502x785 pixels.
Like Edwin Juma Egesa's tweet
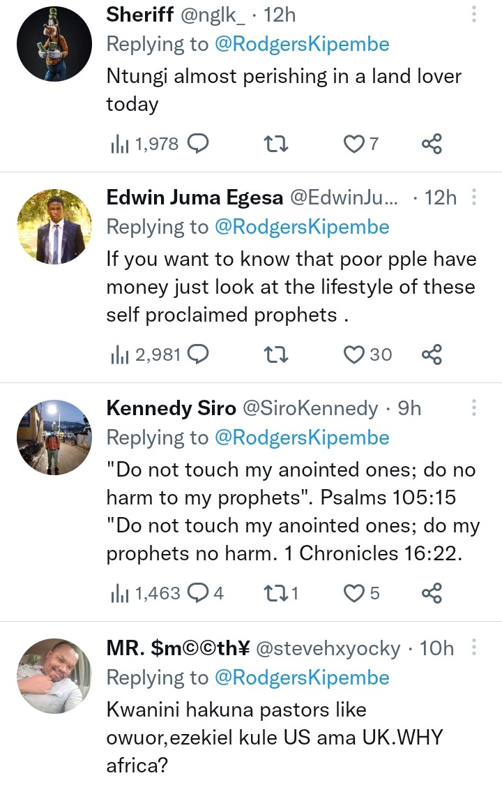click(355, 354)
